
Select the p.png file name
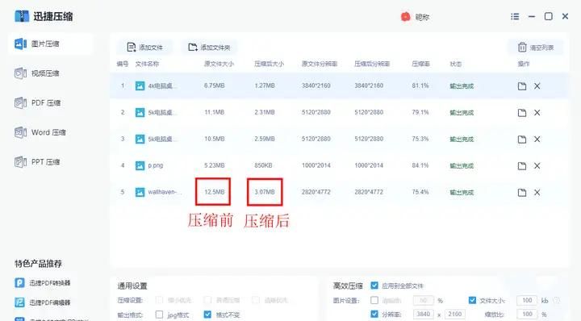(x=156, y=165)
